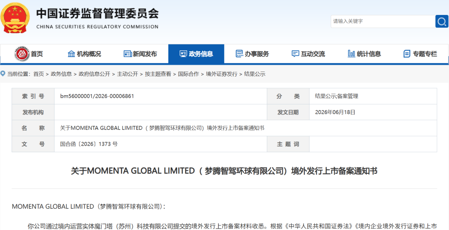Screen dimensions: 449x230
Task: Click the 结果公示;备案管理 category value
Action: (336, 96)
